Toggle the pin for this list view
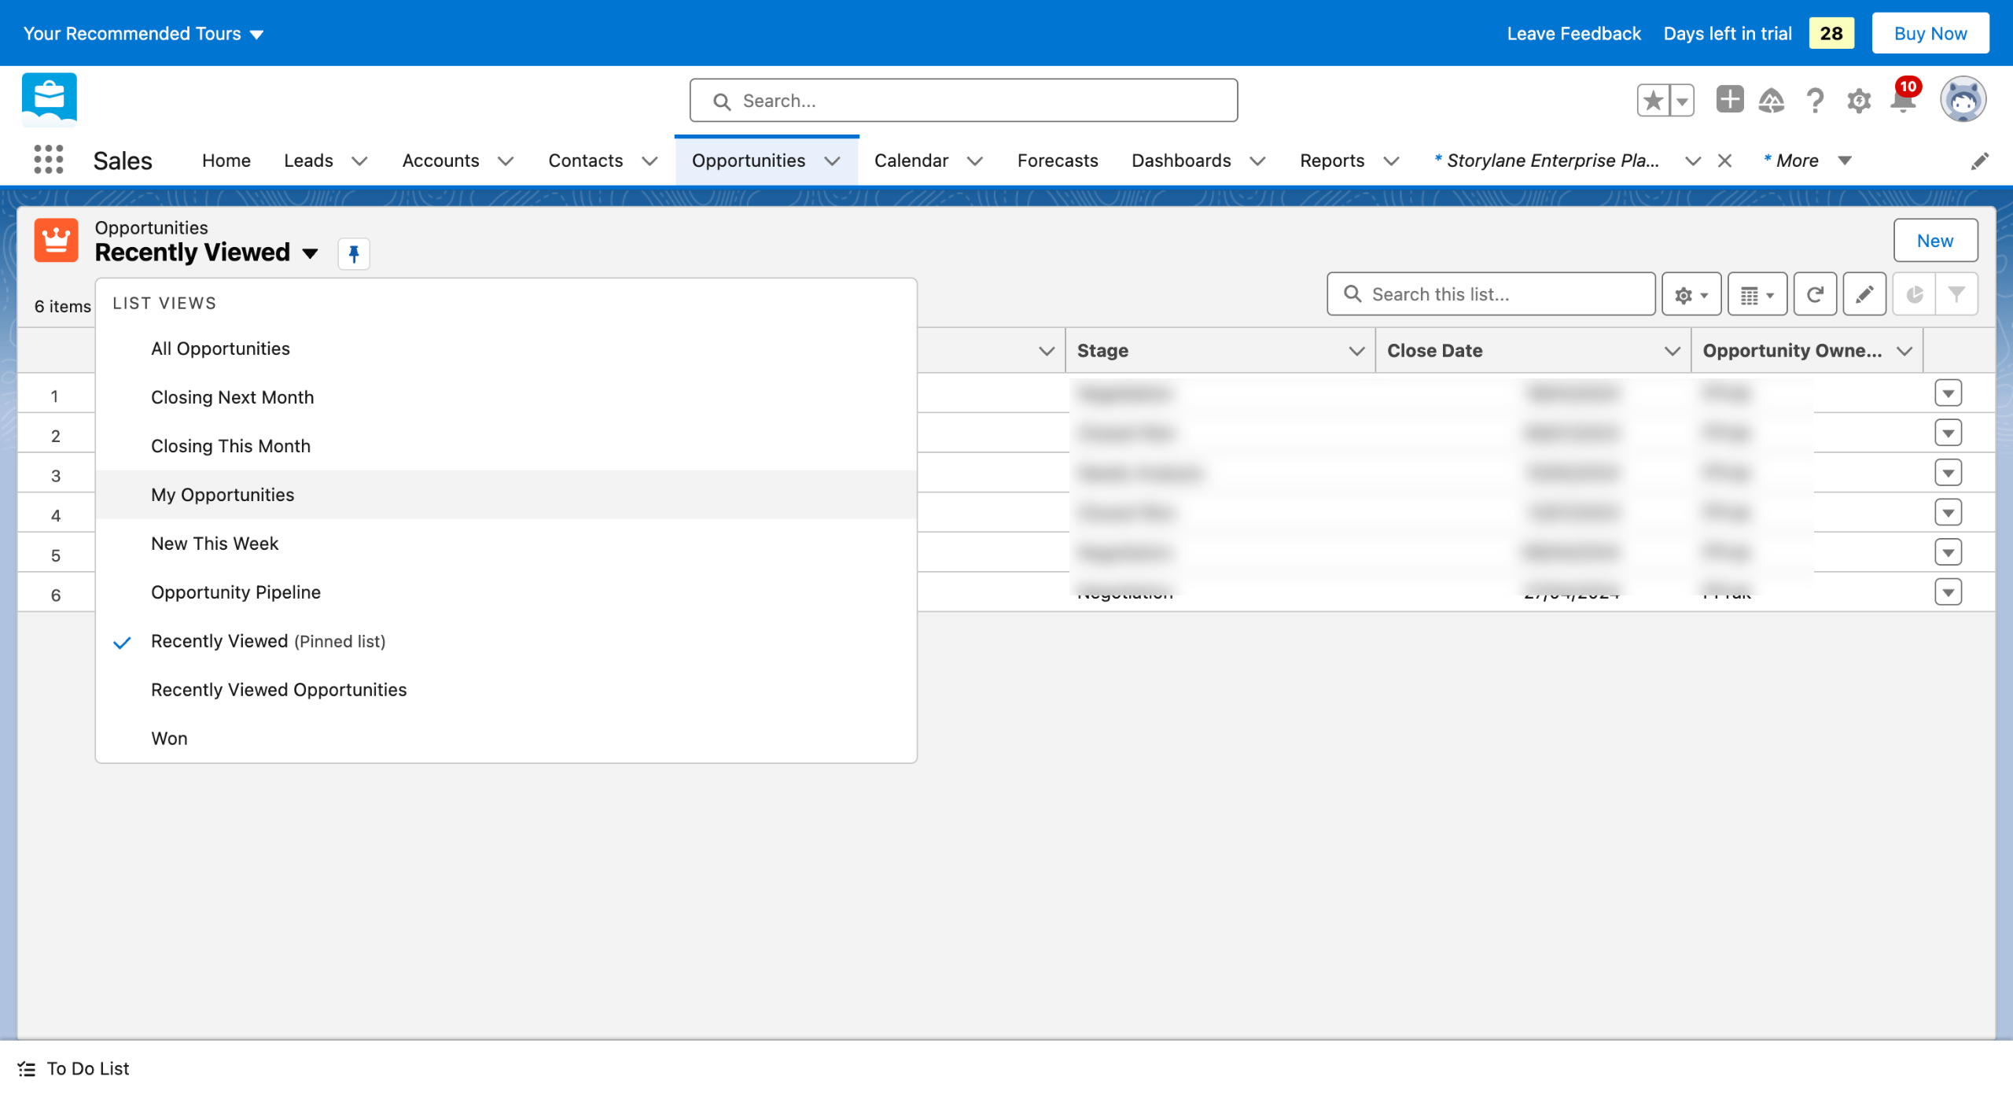 [x=354, y=253]
